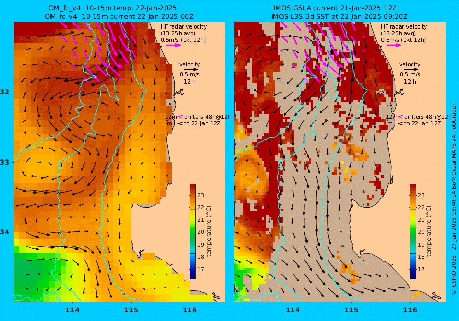Click longitude label 116 under OM_fc_v4 map

point(190,310)
